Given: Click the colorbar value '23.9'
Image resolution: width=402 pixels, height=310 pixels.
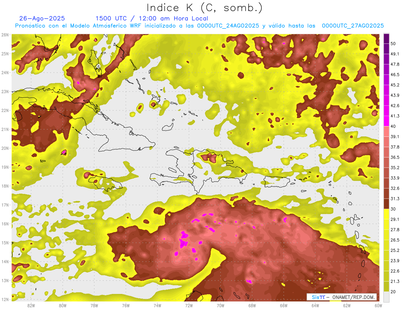Looking at the screenshot, I should pos(395,261).
